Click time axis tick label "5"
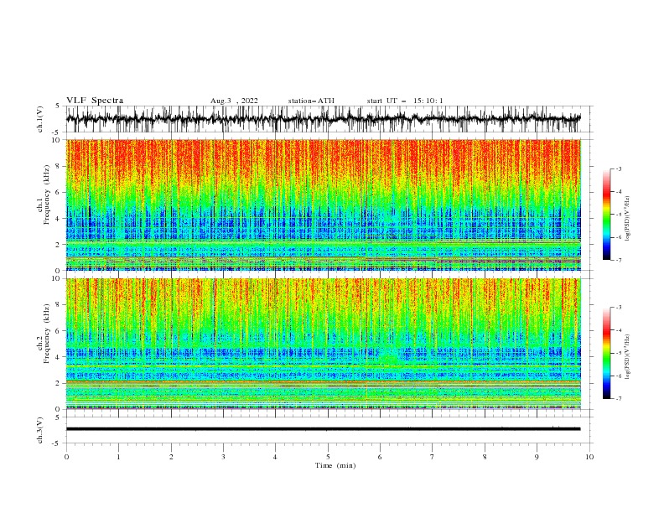The width and height of the screenshot is (664, 513). (x=328, y=457)
